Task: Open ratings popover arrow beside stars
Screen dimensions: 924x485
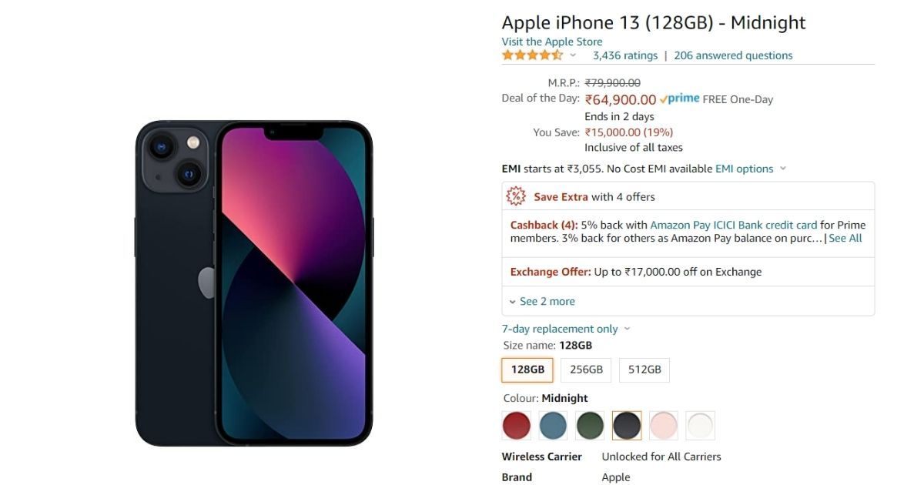Action: [x=573, y=55]
